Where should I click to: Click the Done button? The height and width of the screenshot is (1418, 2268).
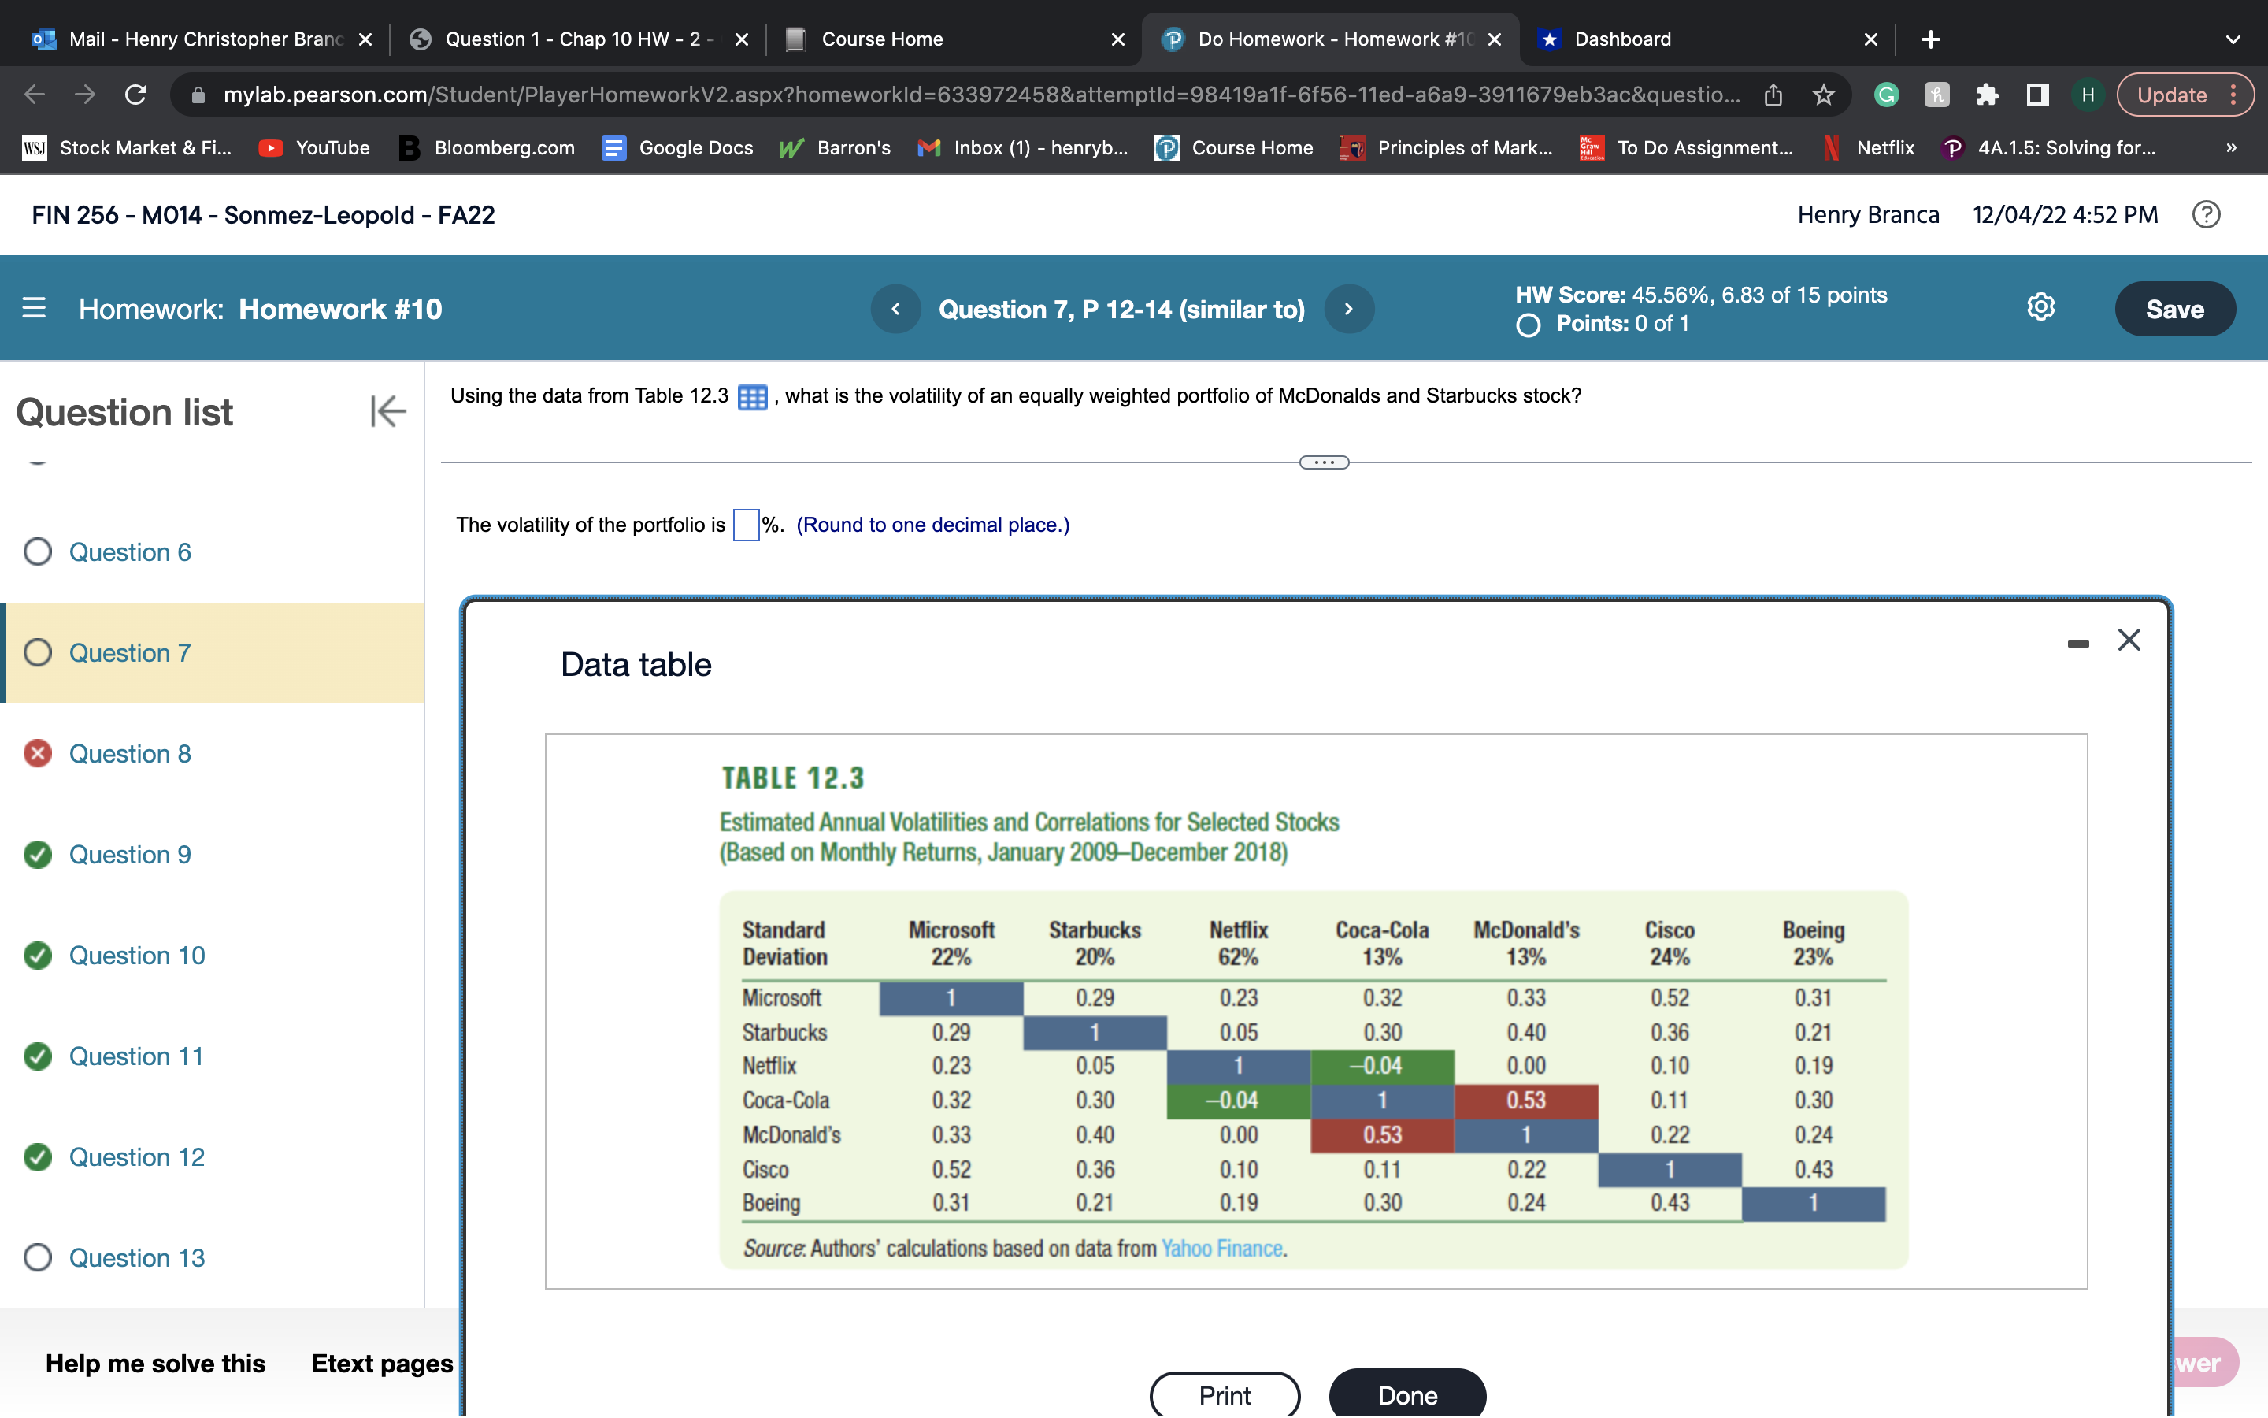pyautogui.click(x=1406, y=1394)
